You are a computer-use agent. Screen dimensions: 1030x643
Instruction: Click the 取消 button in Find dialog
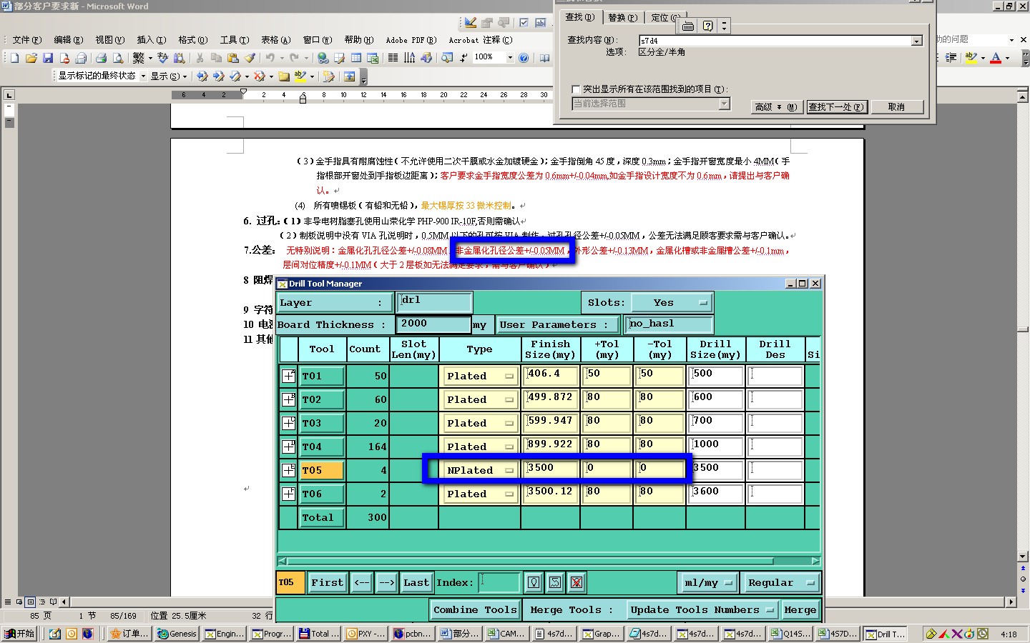pyautogui.click(x=896, y=107)
